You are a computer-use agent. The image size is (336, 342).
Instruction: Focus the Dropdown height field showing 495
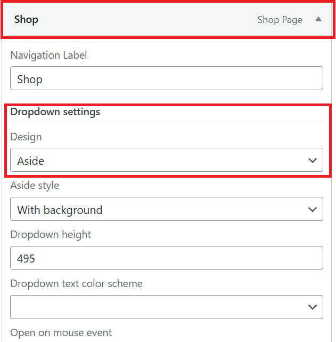[167, 258]
